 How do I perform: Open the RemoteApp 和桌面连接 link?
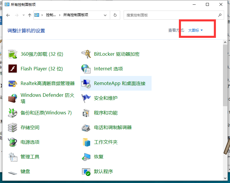point(120,84)
